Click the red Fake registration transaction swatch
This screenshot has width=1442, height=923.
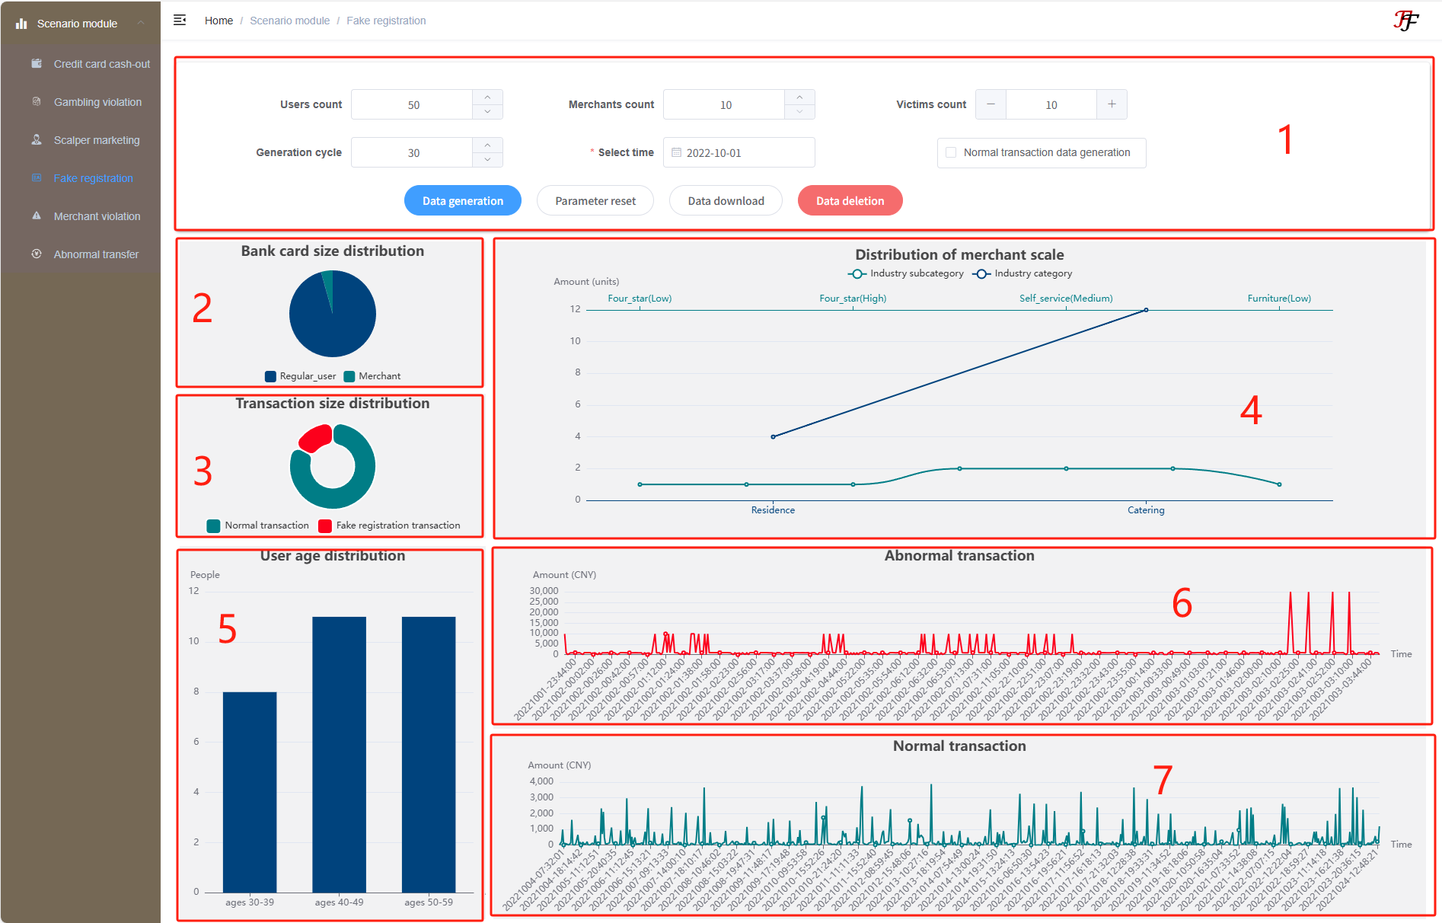(x=325, y=525)
